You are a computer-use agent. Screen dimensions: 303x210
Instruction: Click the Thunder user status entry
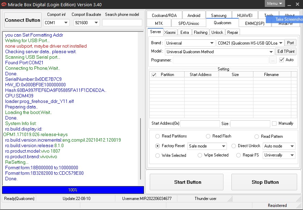coord(206,199)
